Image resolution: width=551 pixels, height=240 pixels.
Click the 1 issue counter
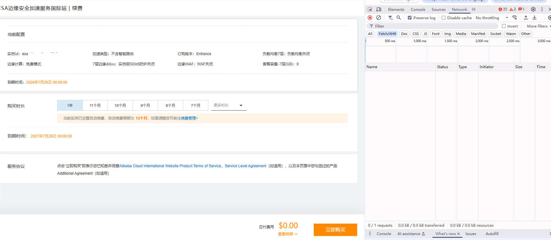click(x=521, y=9)
